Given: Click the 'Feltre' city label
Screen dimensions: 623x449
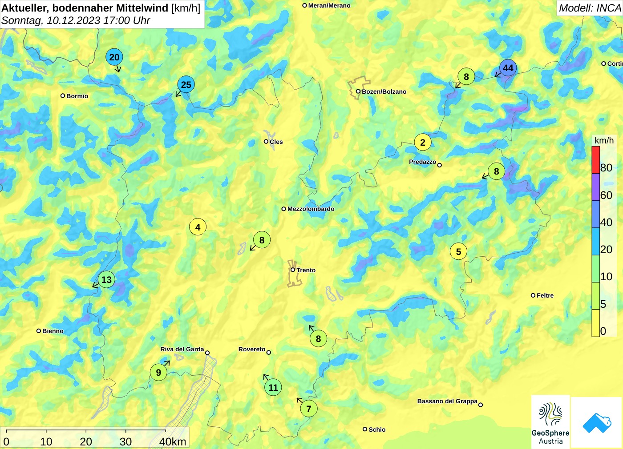Looking at the screenshot, I should click(545, 295).
